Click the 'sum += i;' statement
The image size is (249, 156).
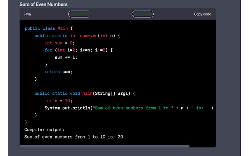66,57
